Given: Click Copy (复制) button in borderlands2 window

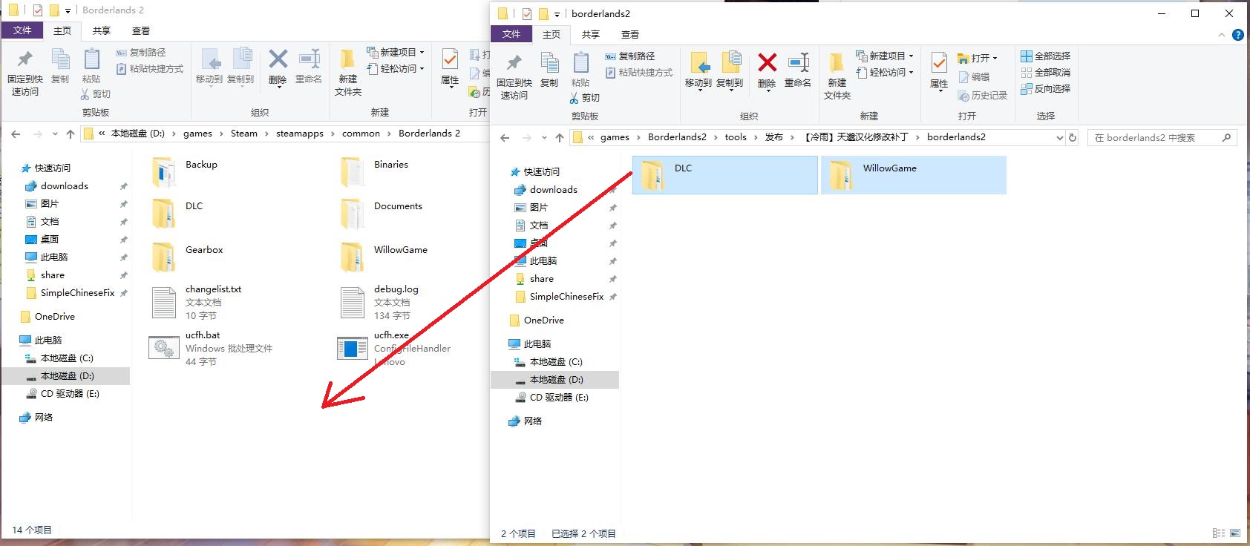Looking at the screenshot, I should point(549,70).
